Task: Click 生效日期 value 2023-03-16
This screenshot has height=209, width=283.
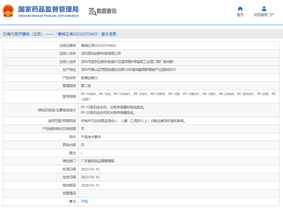Action: coord(90,177)
